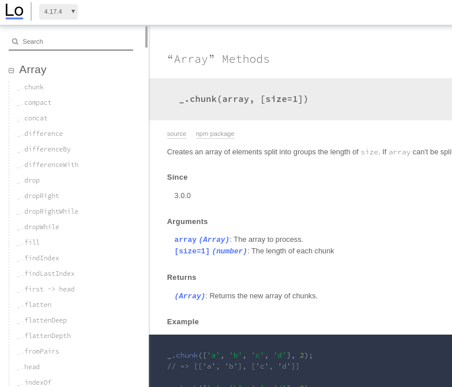Click the Array sidebar category title
The height and width of the screenshot is (387, 452).
click(33, 70)
